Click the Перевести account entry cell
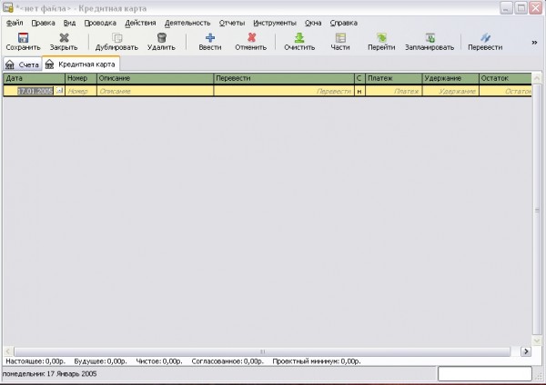 (x=284, y=91)
